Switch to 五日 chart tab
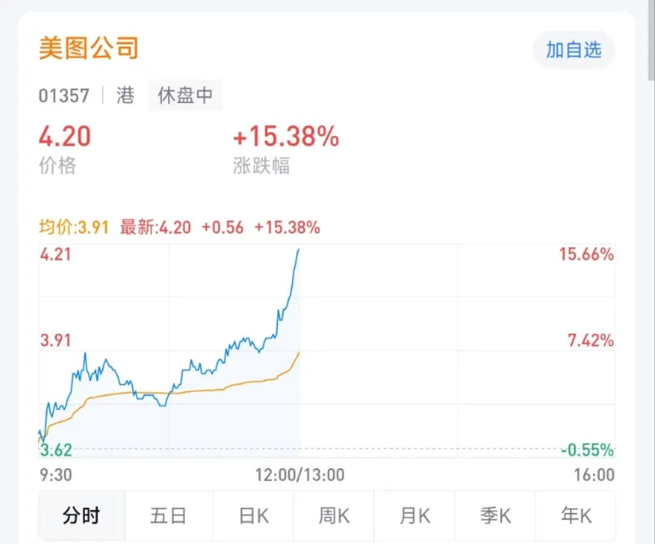Viewport: 655px width, 544px height. tap(168, 515)
